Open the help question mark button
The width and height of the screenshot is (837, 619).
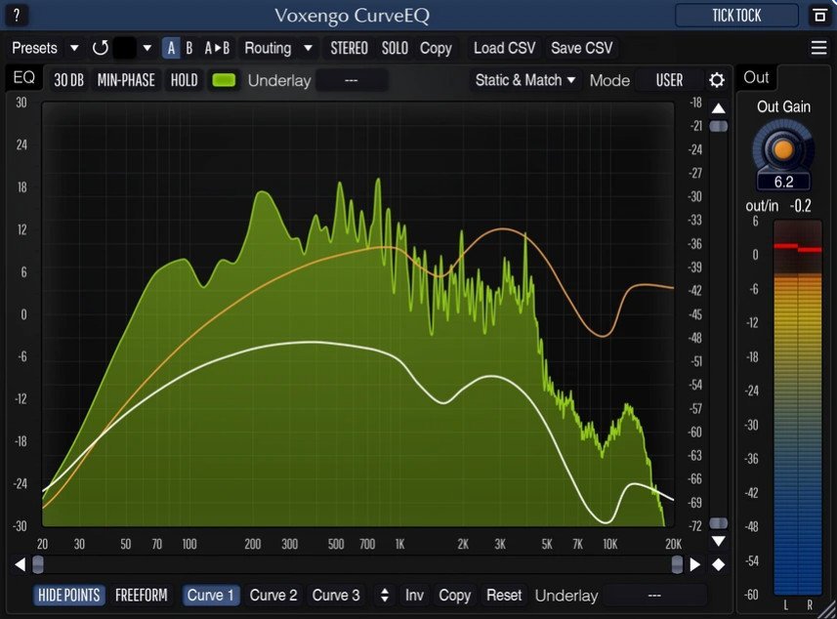pyautogui.click(x=18, y=16)
